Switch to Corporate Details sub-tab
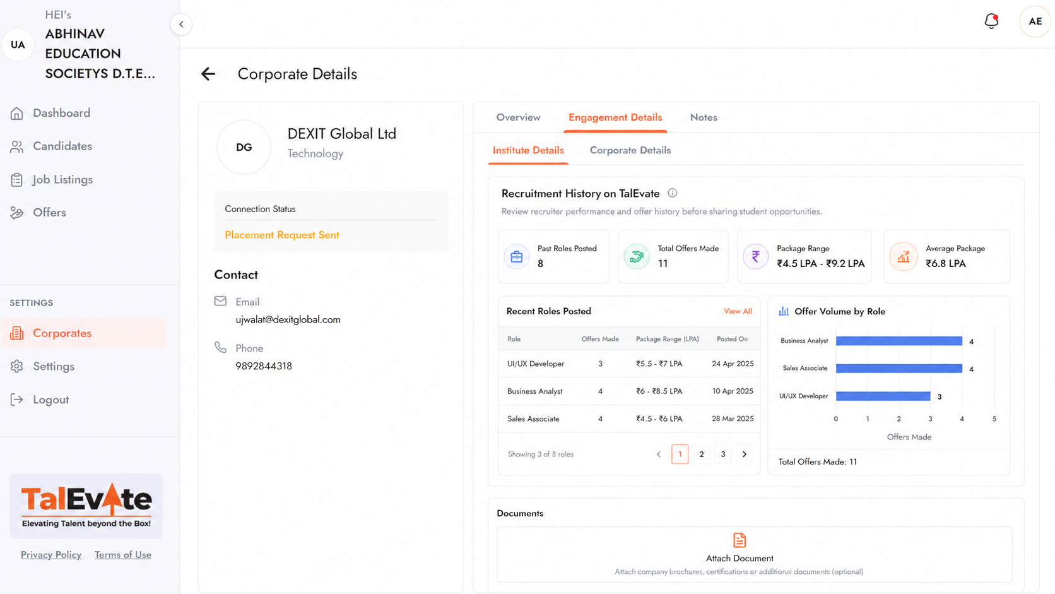The width and height of the screenshot is (1055, 594). click(x=630, y=150)
